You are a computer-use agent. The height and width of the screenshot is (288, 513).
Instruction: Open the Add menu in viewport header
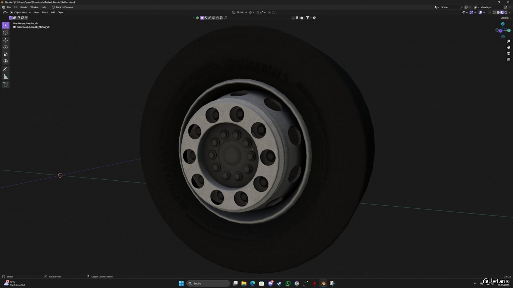pyautogui.click(x=53, y=13)
